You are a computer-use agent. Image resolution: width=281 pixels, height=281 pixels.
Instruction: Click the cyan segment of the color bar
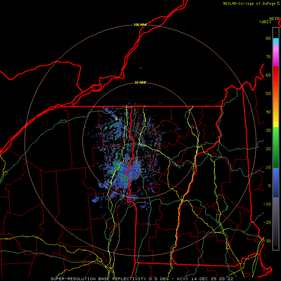(x=276, y=41)
